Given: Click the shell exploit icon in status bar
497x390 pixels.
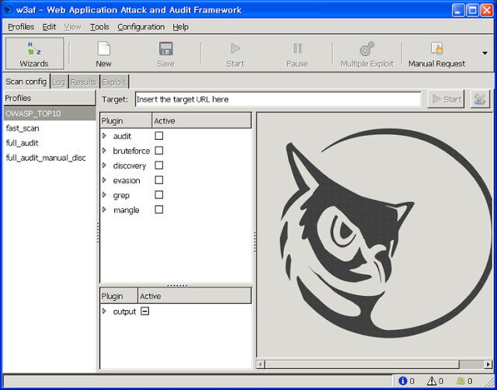Looking at the screenshot, I should pos(461,381).
